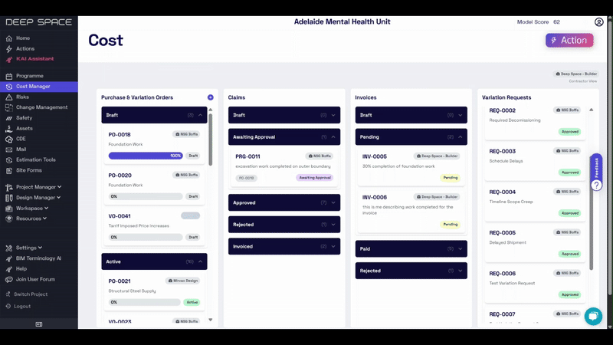This screenshot has height=345, width=613.
Task: Click the PO-0018 tag on PRG-0011
Action: [x=246, y=178]
